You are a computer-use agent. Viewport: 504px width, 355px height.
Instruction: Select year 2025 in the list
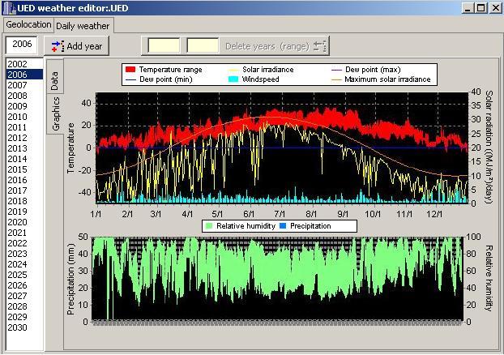[x=24, y=275]
